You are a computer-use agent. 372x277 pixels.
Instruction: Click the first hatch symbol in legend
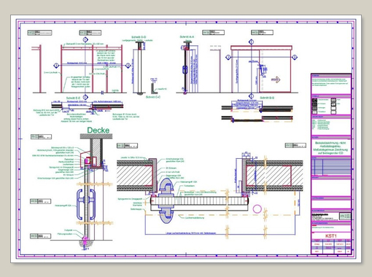pyautogui.click(x=314, y=100)
